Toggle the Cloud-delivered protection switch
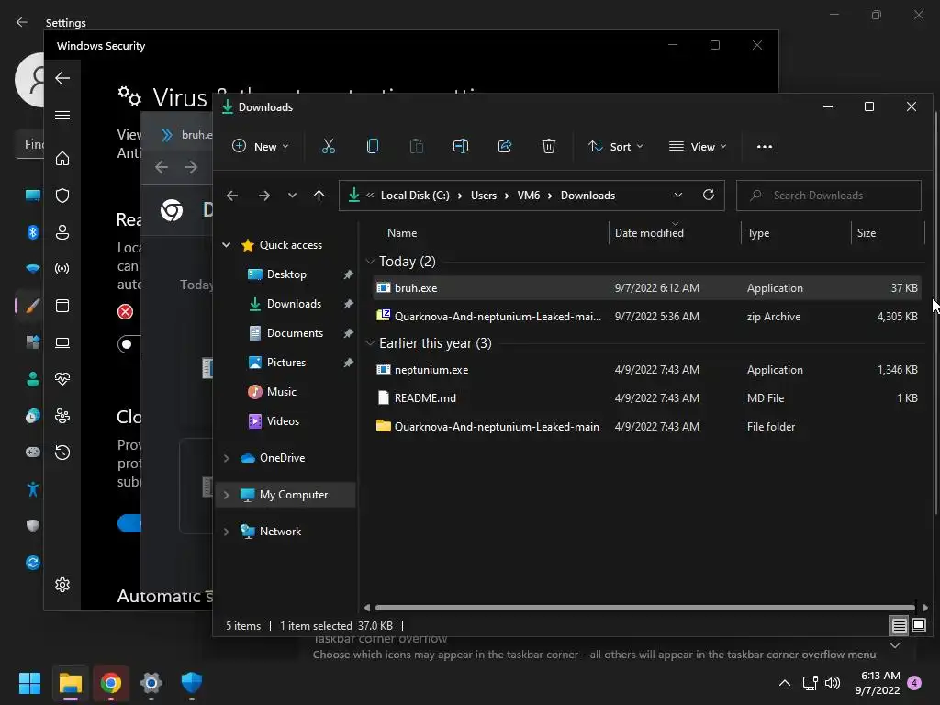Image resolution: width=940 pixels, height=705 pixels. (129, 522)
